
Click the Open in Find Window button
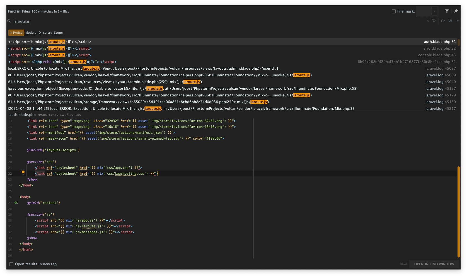[x=434, y=264]
